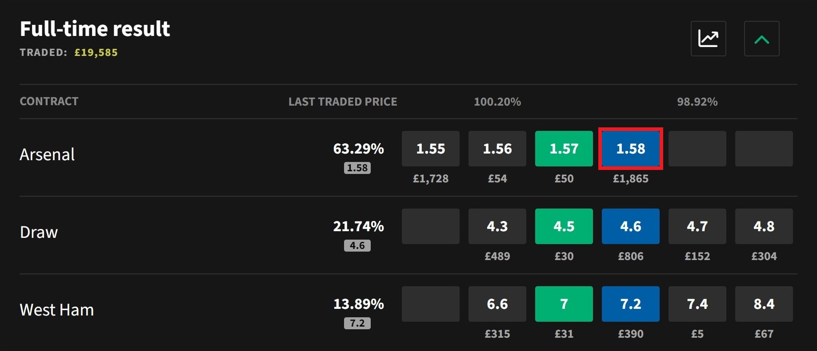
Task: Click Arsenal 1.56 odds box
Action: tap(497, 149)
